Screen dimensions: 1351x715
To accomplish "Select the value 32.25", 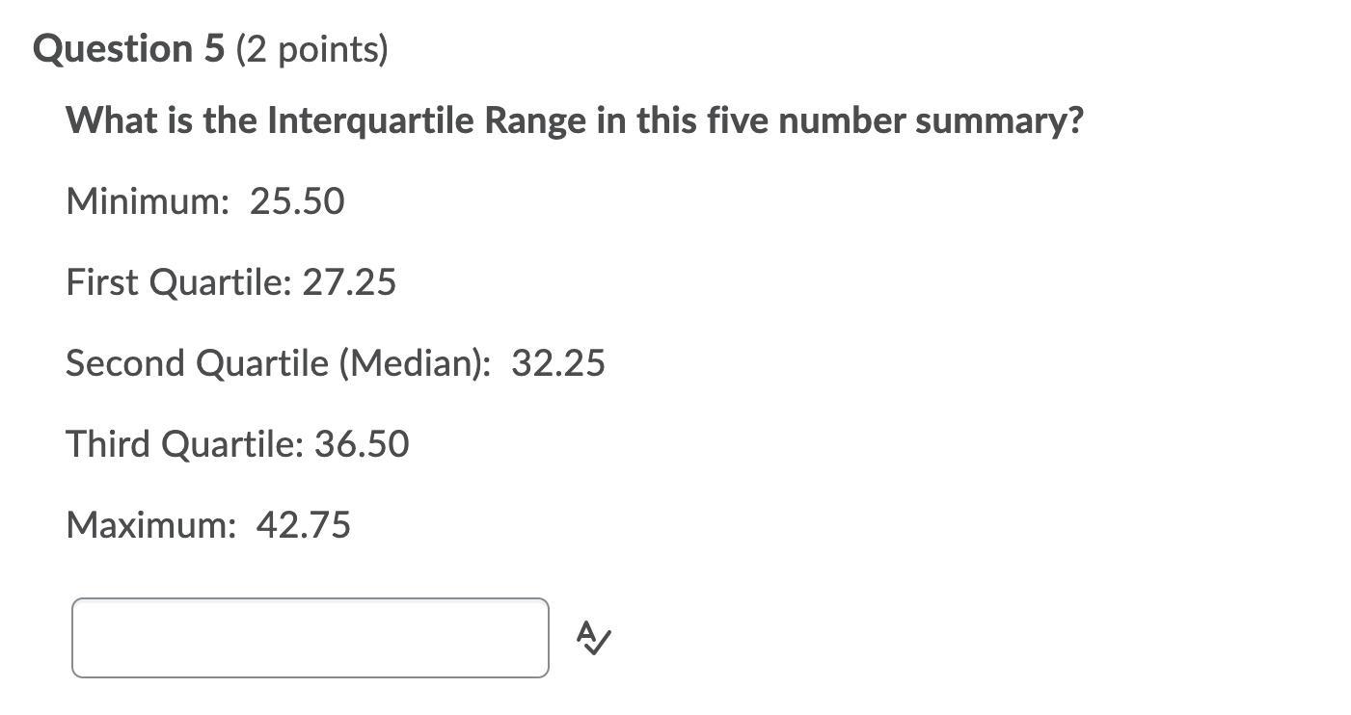I will (x=558, y=363).
